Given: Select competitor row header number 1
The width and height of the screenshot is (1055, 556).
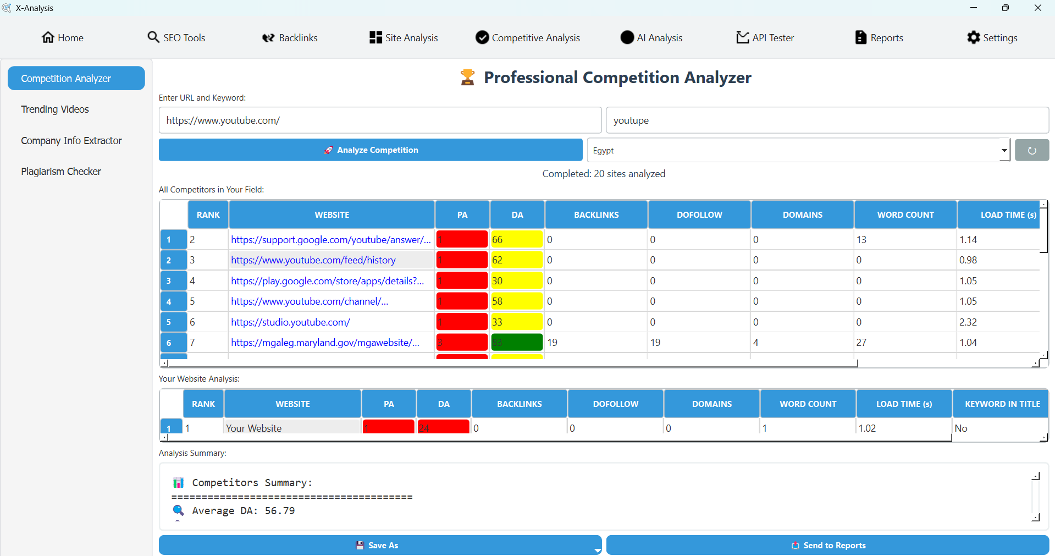Looking at the screenshot, I should click(x=174, y=240).
